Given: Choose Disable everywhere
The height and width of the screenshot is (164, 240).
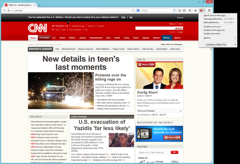Looking at the screenshot, I should pos(212,33).
